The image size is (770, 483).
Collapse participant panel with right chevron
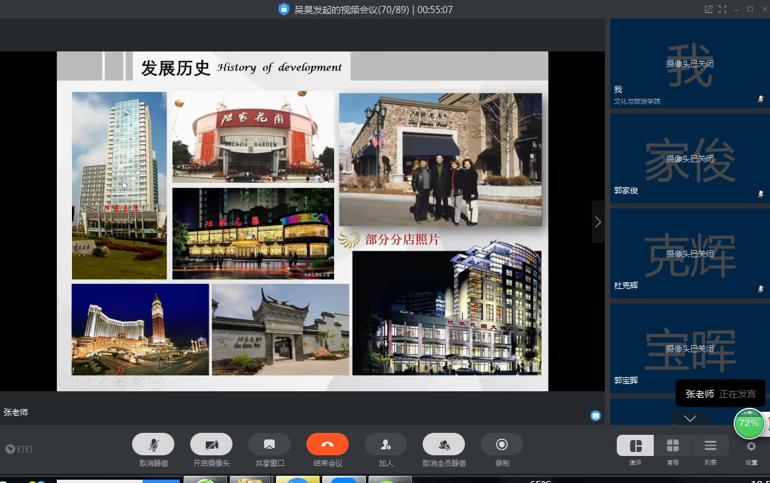[x=598, y=222]
